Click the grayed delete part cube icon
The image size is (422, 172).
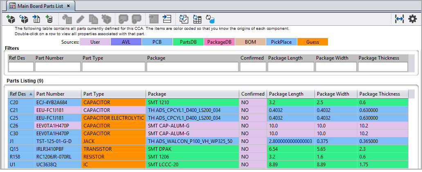point(106,19)
